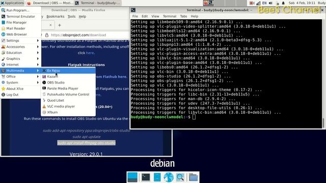Launch Parole Media Player
This screenshot has height=183, width=326.
(x=68, y=88)
